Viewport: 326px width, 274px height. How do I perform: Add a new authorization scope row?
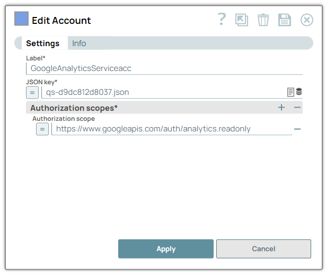tap(281, 108)
